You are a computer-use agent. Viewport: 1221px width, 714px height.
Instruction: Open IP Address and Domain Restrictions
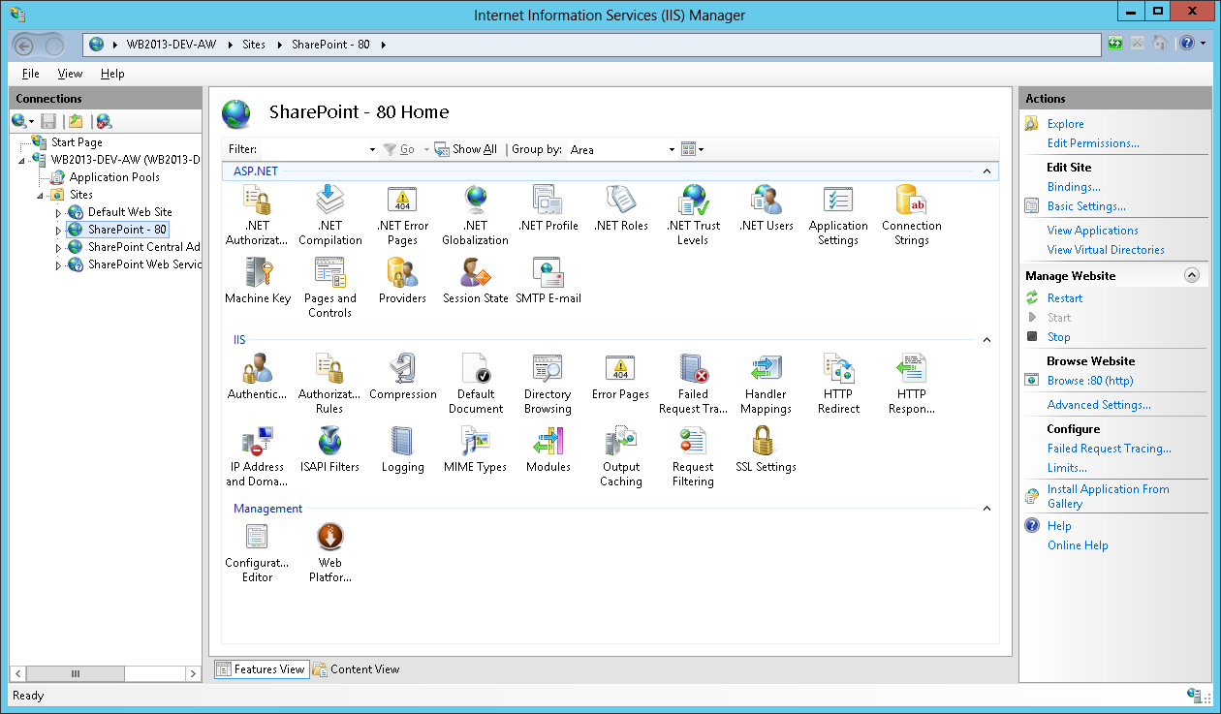click(x=257, y=456)
